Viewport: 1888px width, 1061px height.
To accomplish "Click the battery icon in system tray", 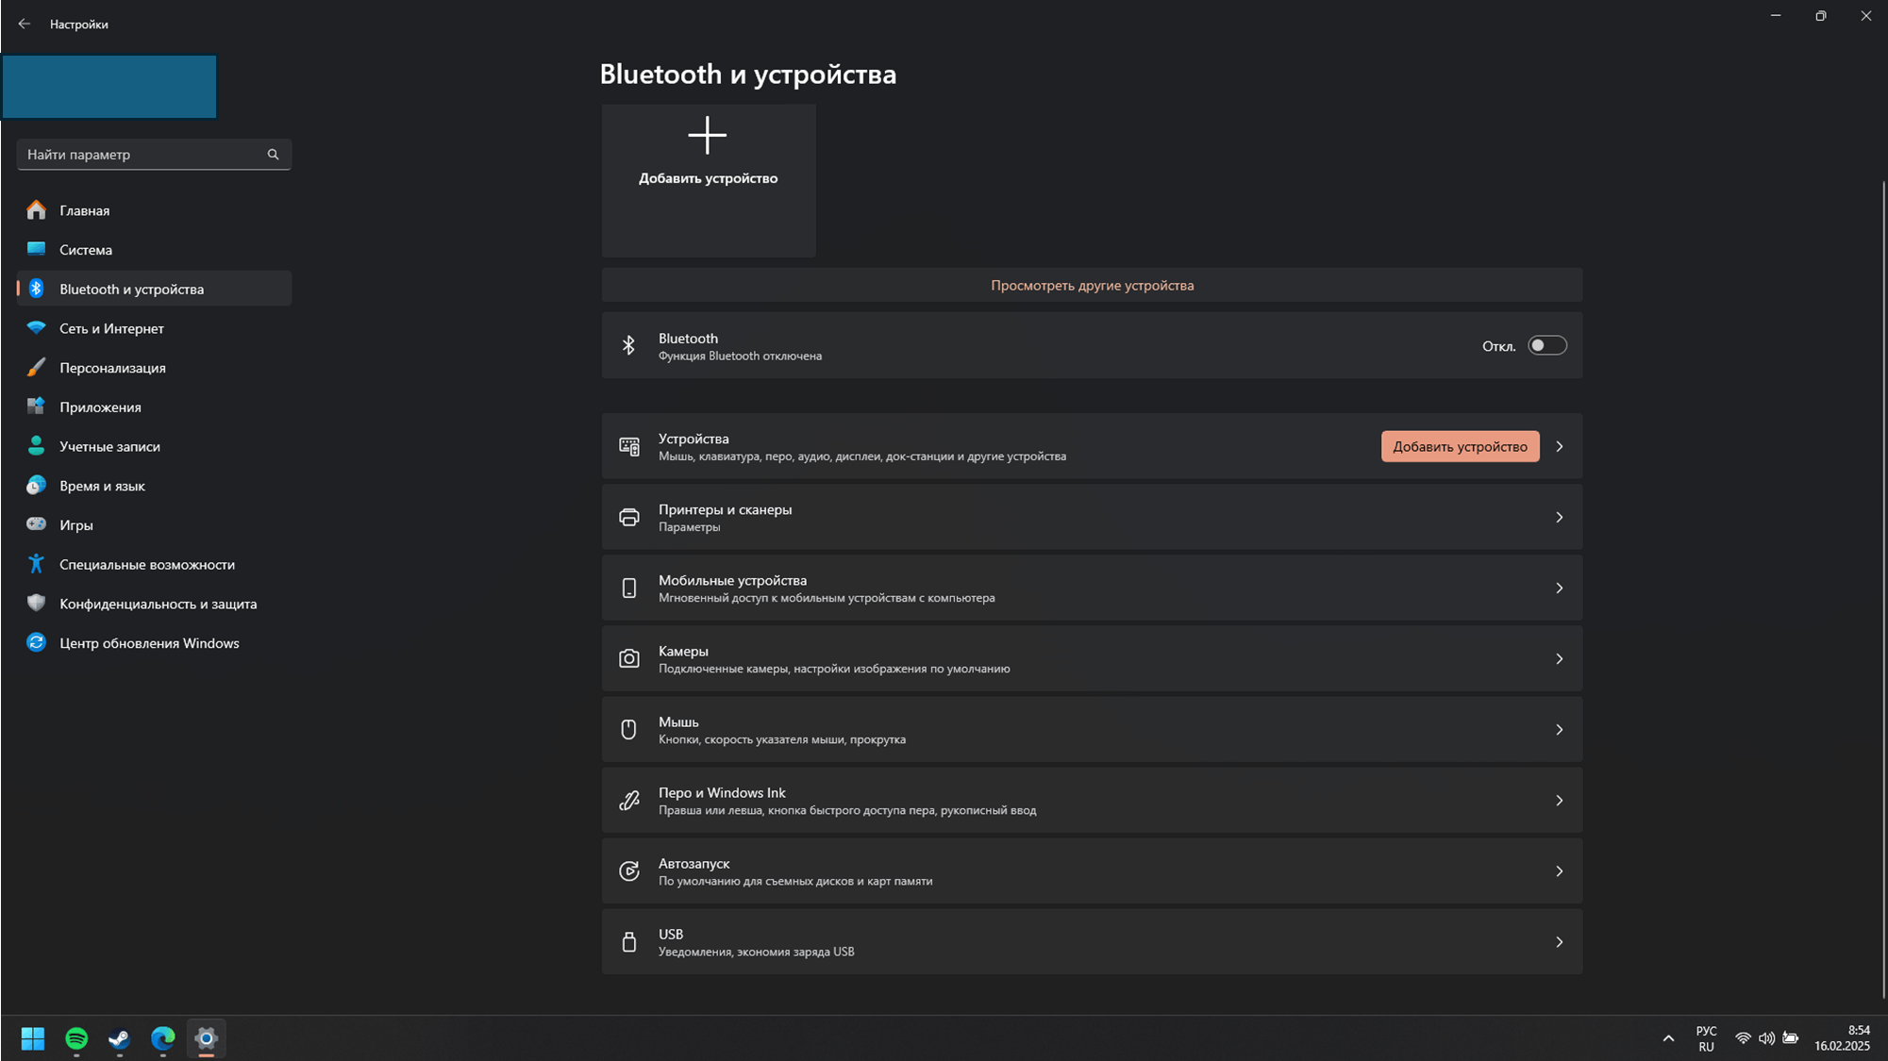I will coord(1790,1038).
